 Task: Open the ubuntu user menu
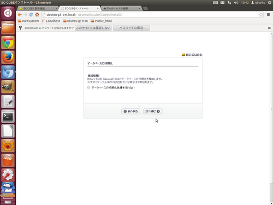[x=258, y=3]
